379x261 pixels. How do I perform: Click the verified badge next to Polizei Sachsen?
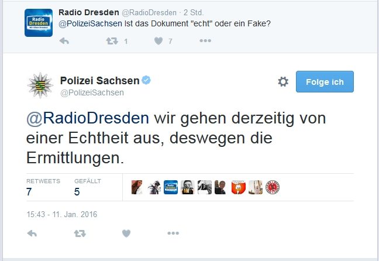click(x=146, y=80)
